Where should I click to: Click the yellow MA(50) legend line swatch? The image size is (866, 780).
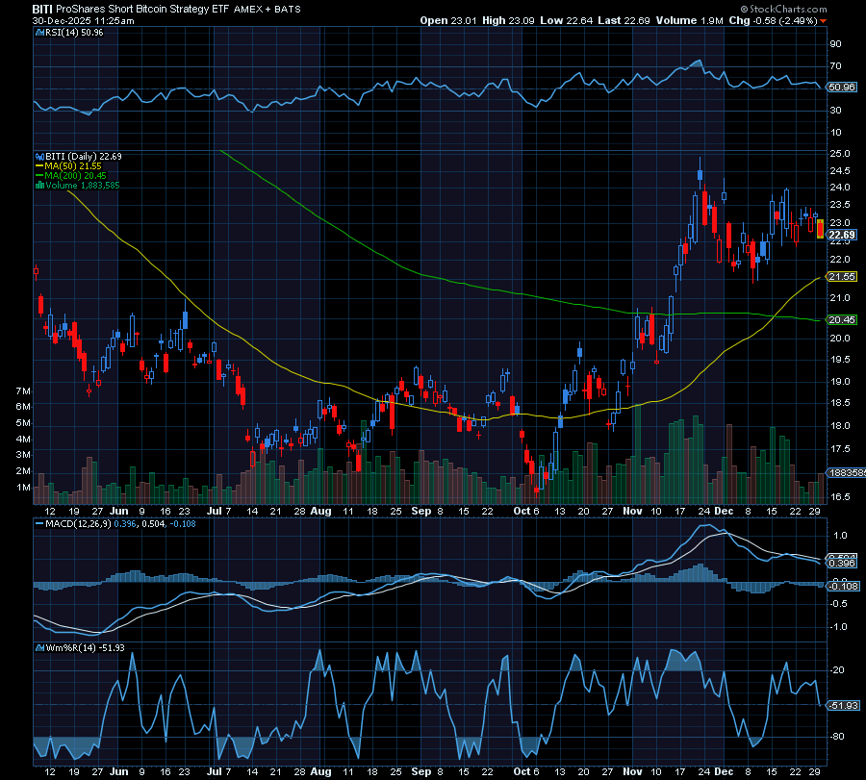coord(39,165)
